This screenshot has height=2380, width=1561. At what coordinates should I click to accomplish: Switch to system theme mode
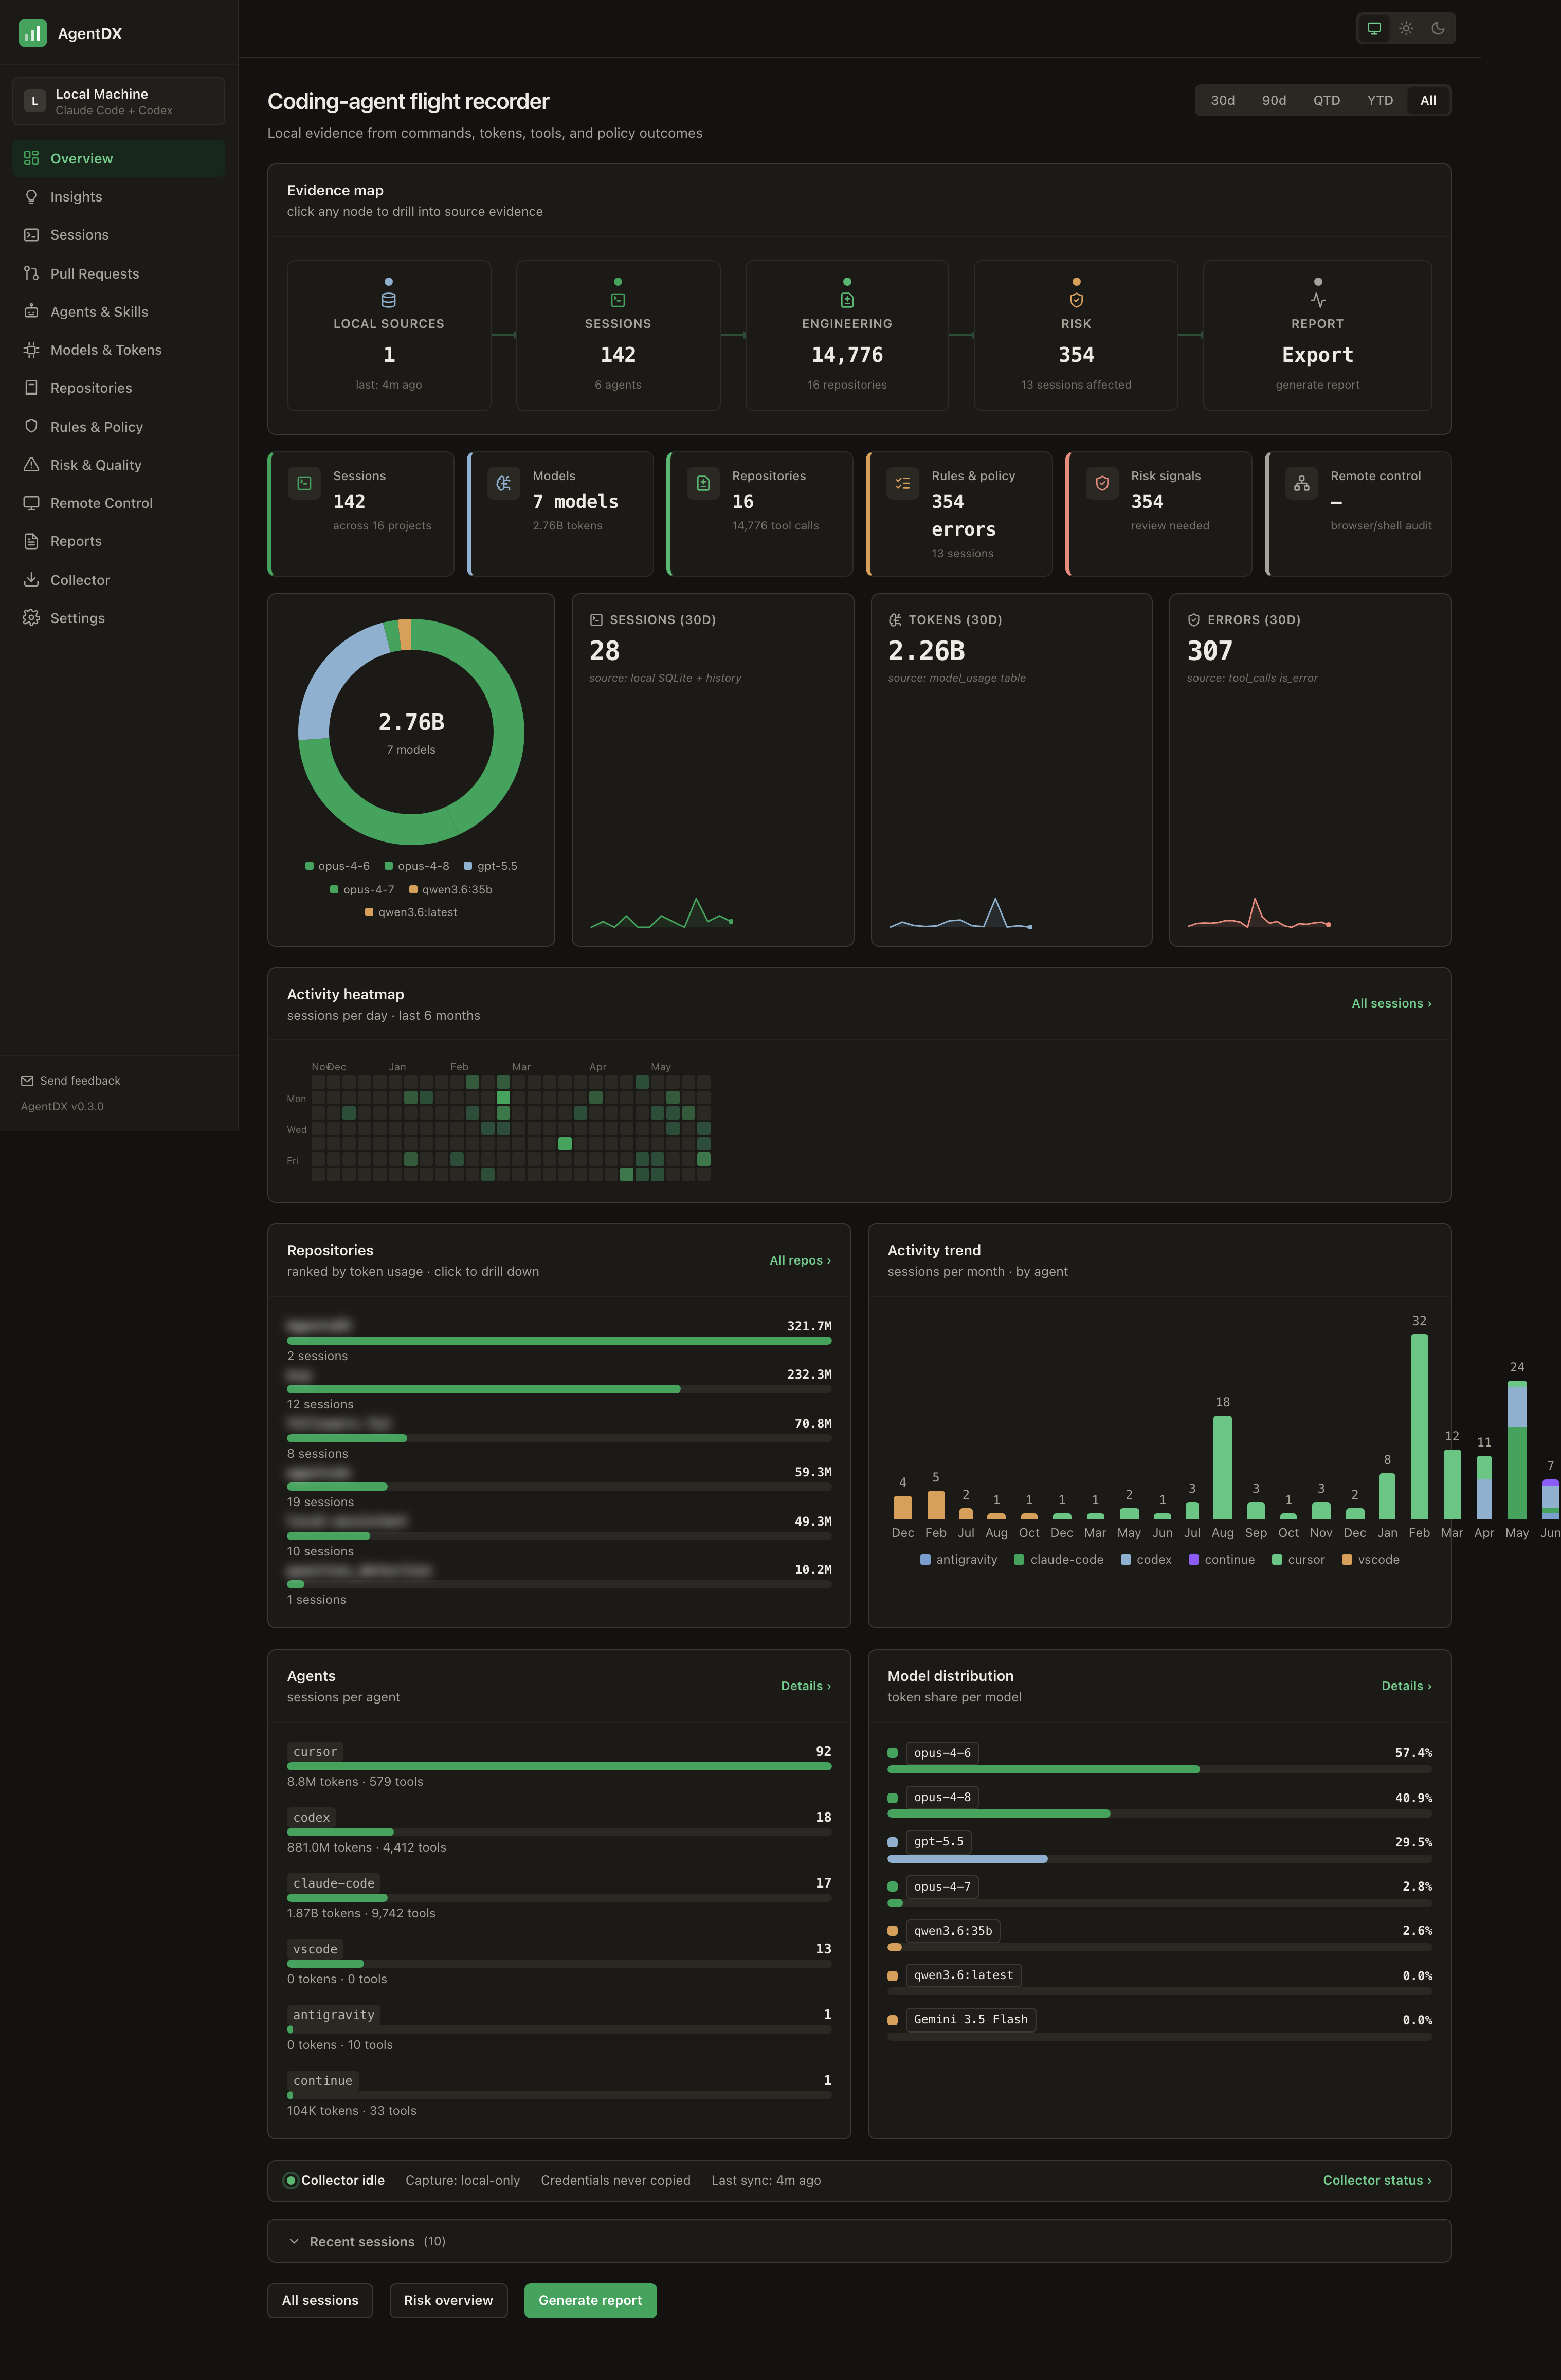[1374, 28]
